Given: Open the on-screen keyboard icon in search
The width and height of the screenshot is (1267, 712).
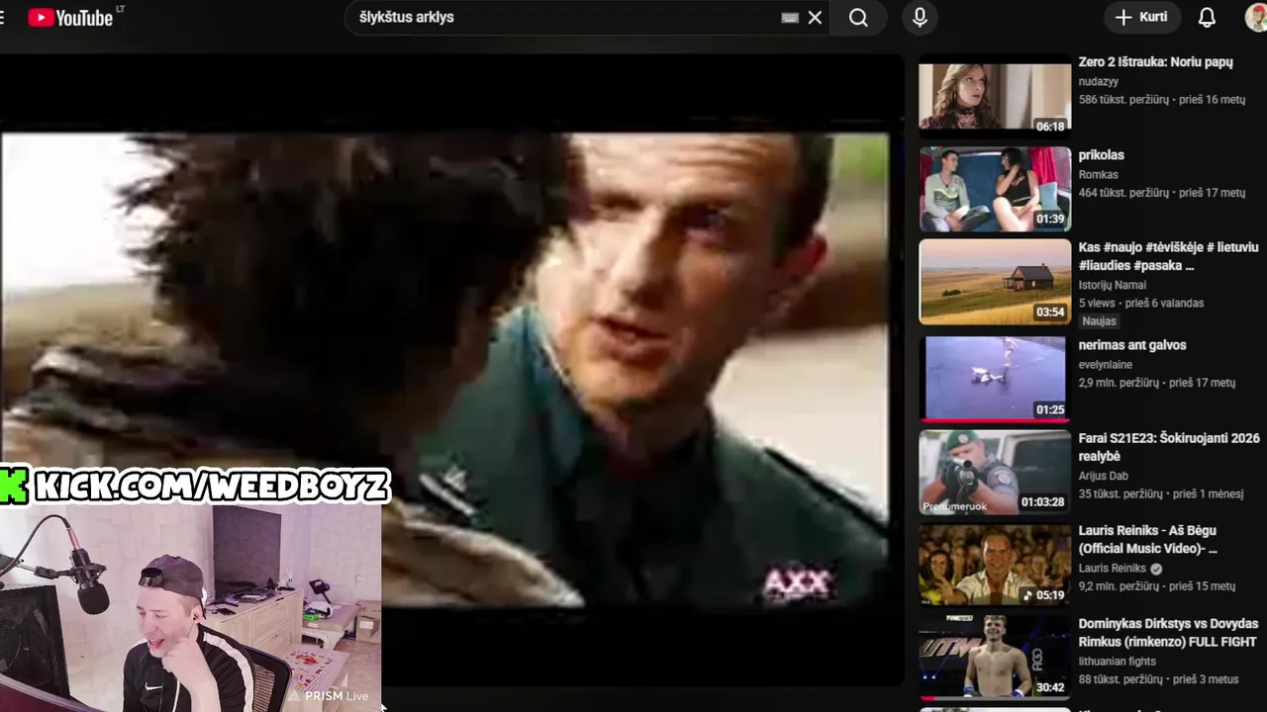Looking at the screenshot, I should (x=790, y=17).
